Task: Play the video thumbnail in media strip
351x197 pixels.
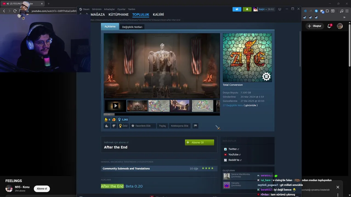Action: click(115, 106)
